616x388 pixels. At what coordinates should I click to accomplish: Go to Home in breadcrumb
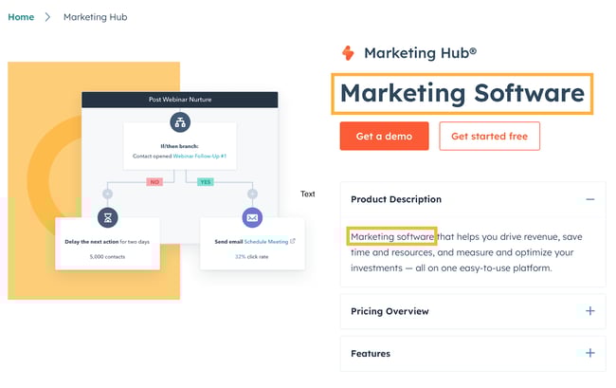point(21,17)
